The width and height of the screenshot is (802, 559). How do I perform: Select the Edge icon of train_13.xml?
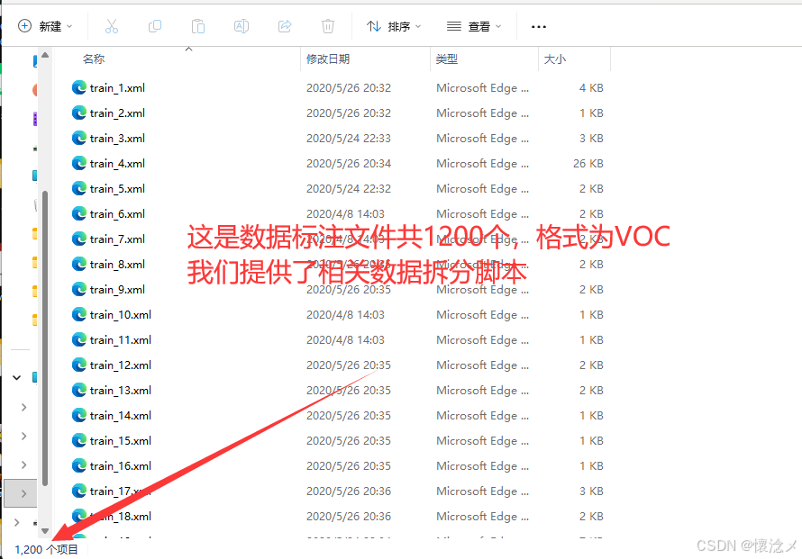[79, 391]
